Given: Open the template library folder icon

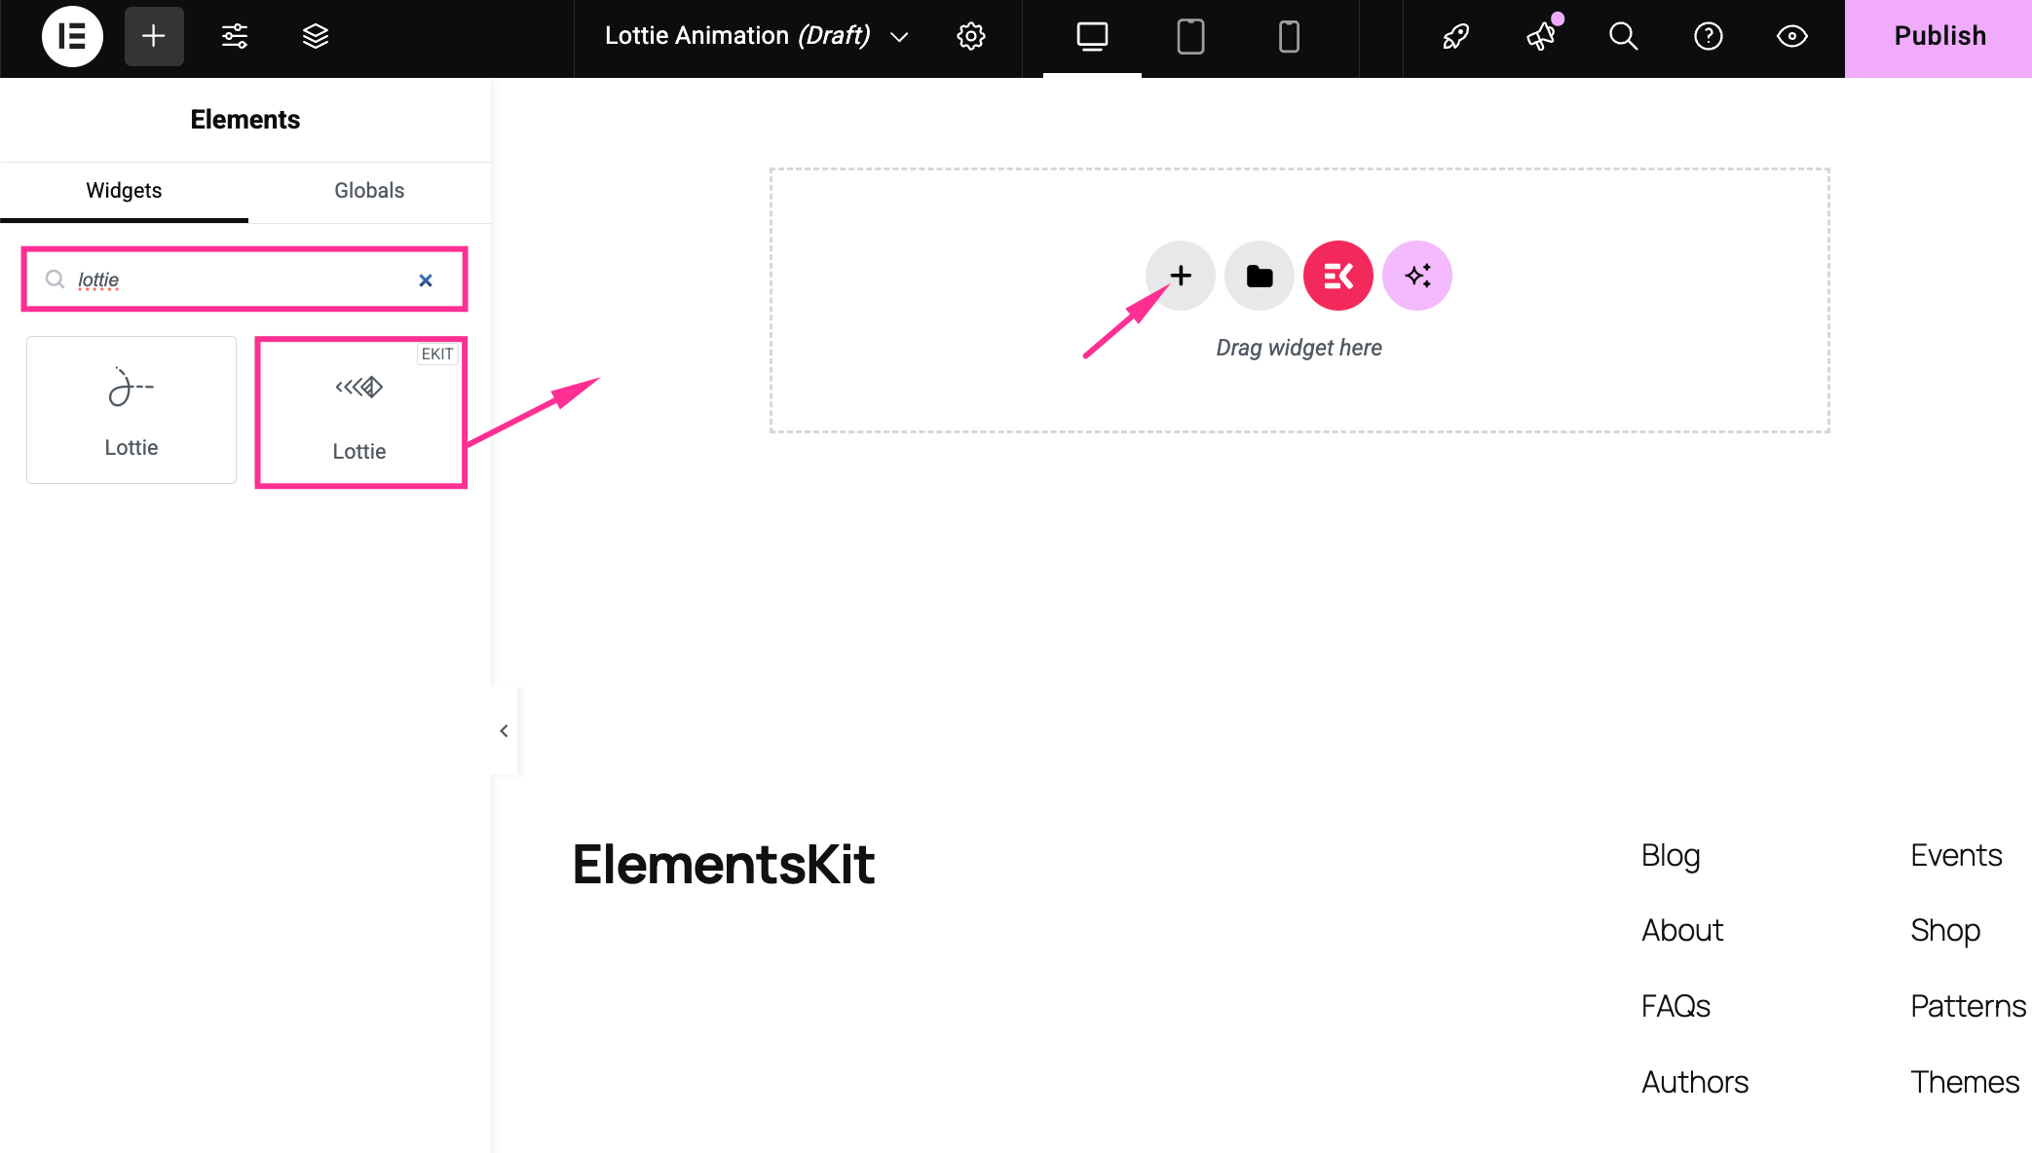Looking at the screenshot, I should (x=1258, y=276).
